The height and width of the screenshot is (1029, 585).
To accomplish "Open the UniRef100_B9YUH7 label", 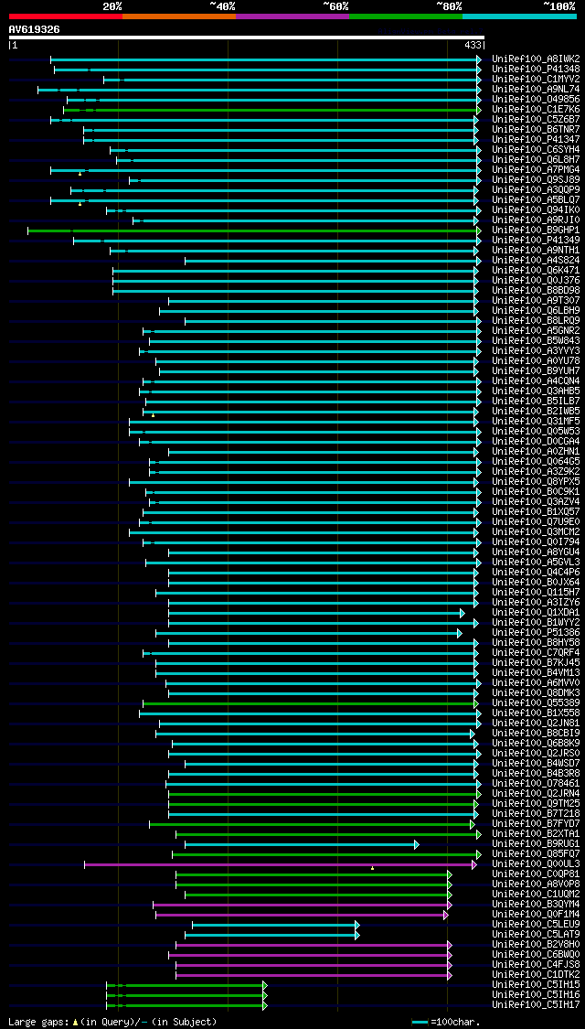I will click(536, 371).
